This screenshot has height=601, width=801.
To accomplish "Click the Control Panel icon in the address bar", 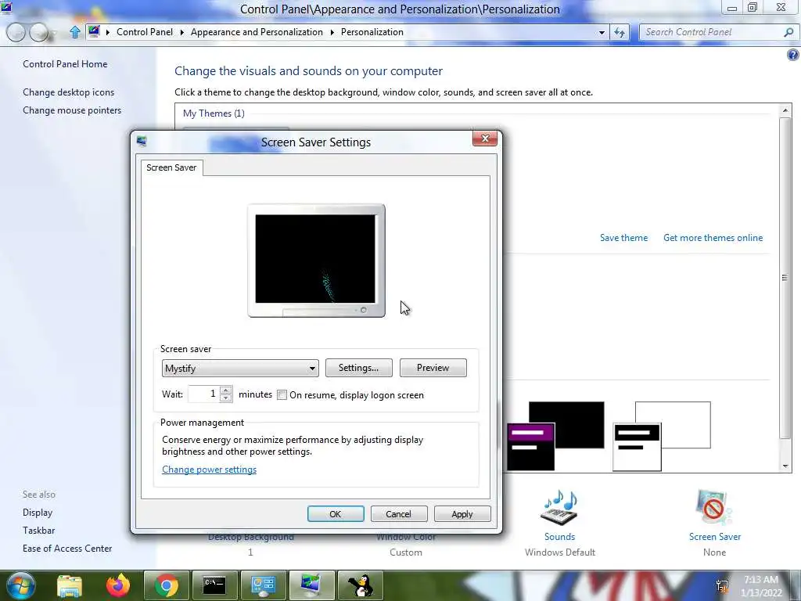I will coord(94,31).
